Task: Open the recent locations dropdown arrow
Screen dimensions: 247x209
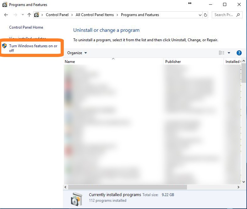Action: coord(23,15)
